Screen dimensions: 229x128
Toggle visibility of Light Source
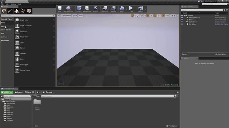(182, 22)
